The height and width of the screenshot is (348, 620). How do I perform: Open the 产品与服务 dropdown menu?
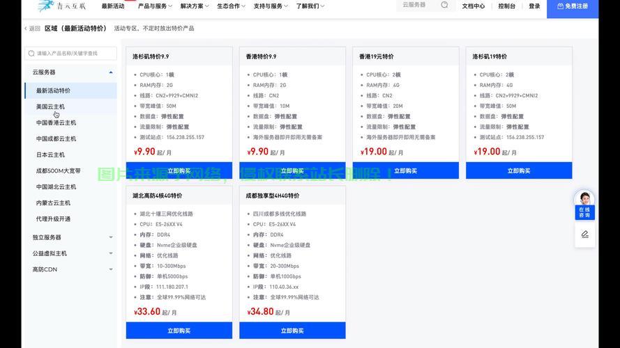155,6
